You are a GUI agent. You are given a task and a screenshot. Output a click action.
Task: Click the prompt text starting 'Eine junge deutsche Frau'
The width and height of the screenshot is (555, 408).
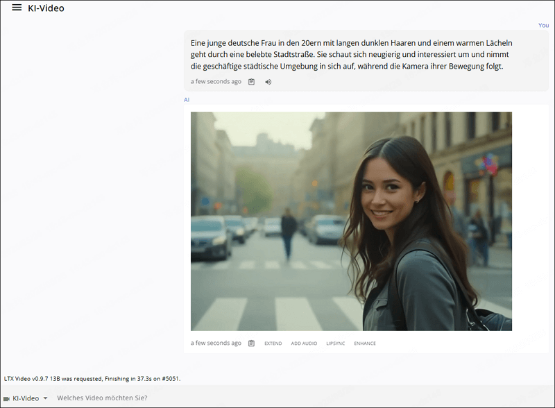(351, 55)
